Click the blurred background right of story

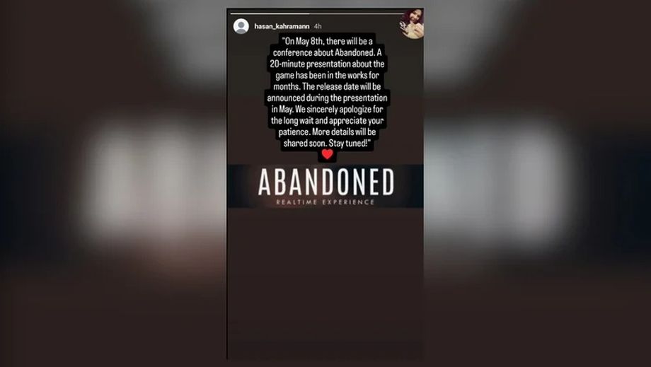(x=537, y=183)
